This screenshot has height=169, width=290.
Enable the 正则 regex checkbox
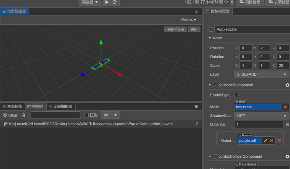pyautogui.click(x=86, y=115)
